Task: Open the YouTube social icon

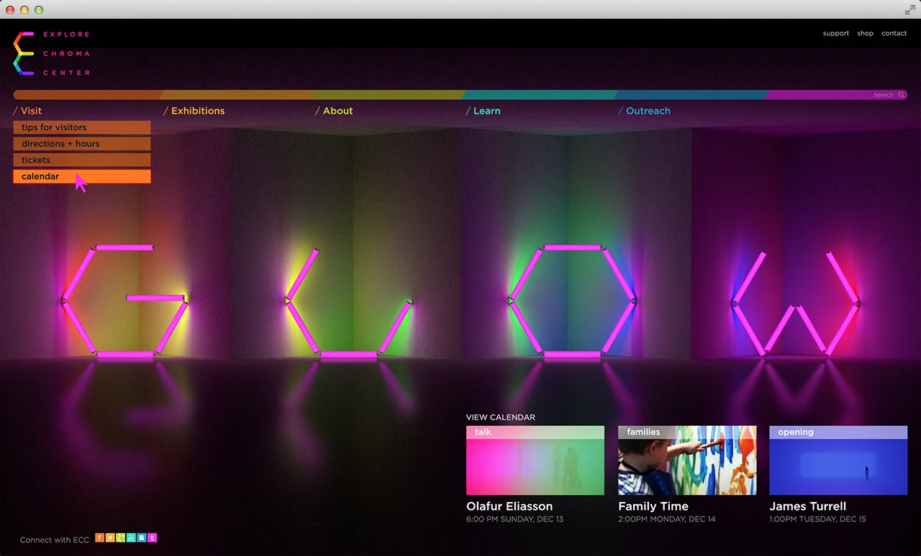Action: [x=131, y=537]
